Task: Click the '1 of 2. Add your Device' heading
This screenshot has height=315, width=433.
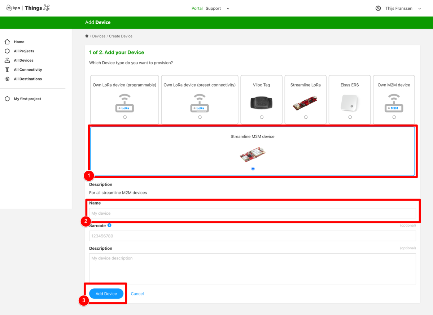Action: [x=117, y=52]
